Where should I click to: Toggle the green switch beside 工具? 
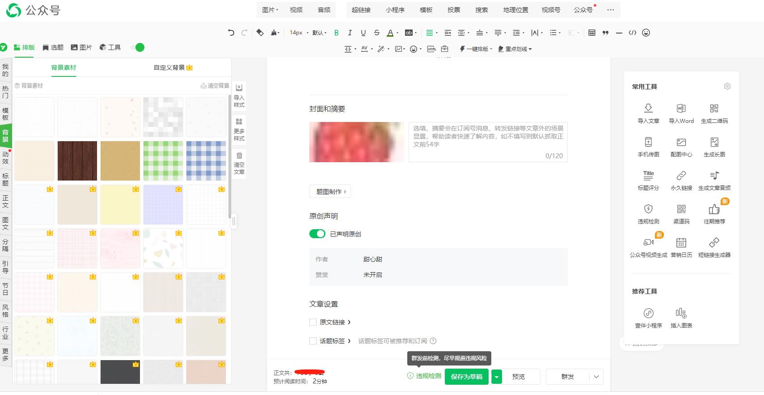(138, 47)
